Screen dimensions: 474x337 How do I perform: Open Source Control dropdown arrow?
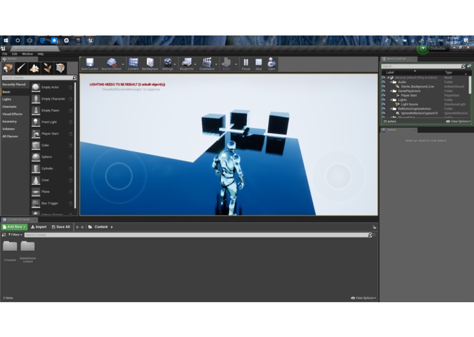pos(123,64)
